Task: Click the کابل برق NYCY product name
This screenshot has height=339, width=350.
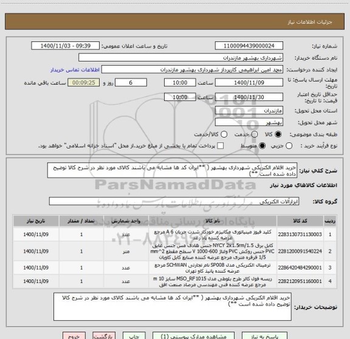Action: click(213, 251)
